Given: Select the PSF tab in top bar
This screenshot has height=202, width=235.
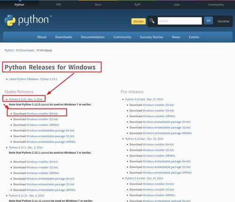Looking at the screenshot, I should pos(59,5).
